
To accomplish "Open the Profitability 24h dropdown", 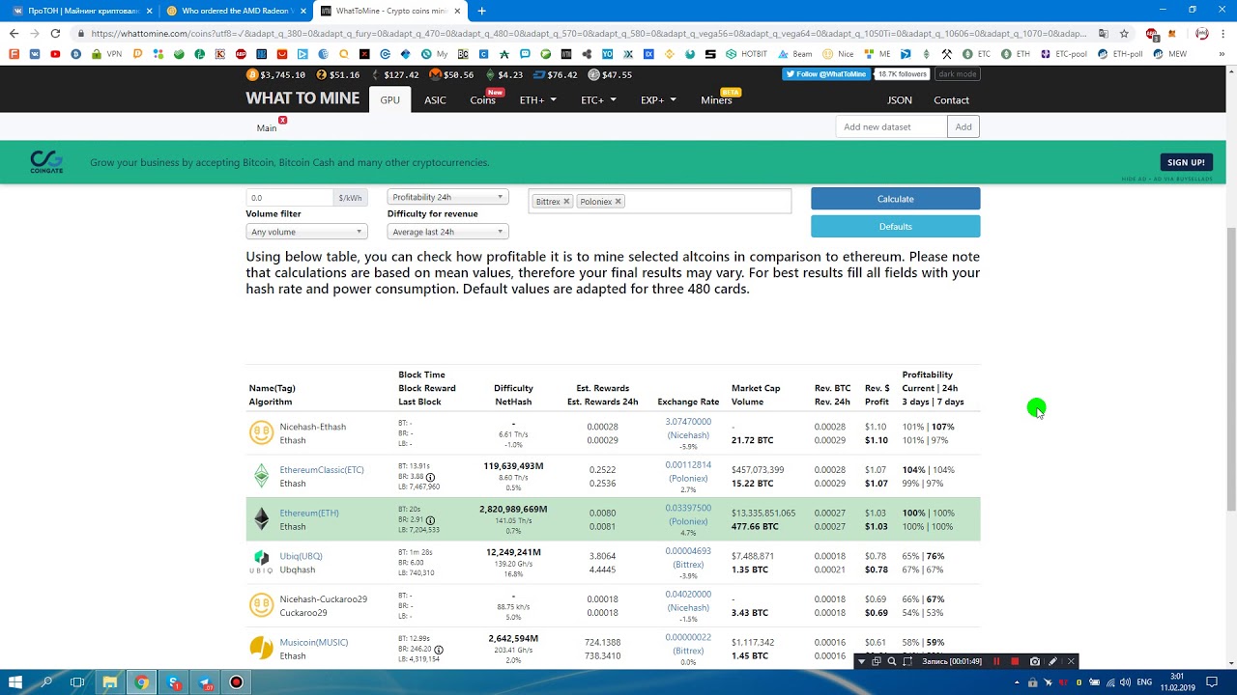I will click(447, 197).
